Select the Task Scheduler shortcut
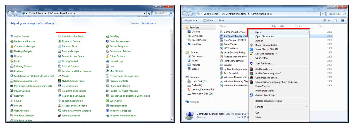Viewport: 353px width, 128px height. point(230,73)
